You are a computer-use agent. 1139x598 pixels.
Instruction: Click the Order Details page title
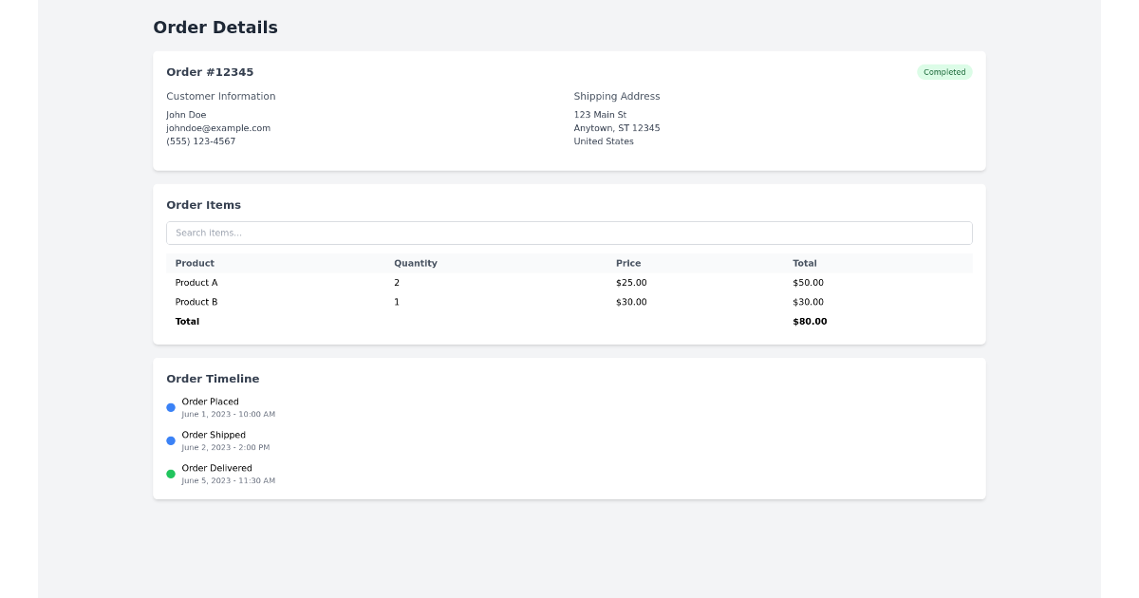(215, 28)
